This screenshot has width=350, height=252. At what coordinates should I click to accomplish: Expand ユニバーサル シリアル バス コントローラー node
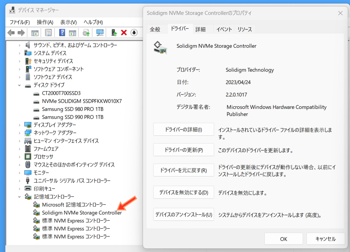[20, 181]
